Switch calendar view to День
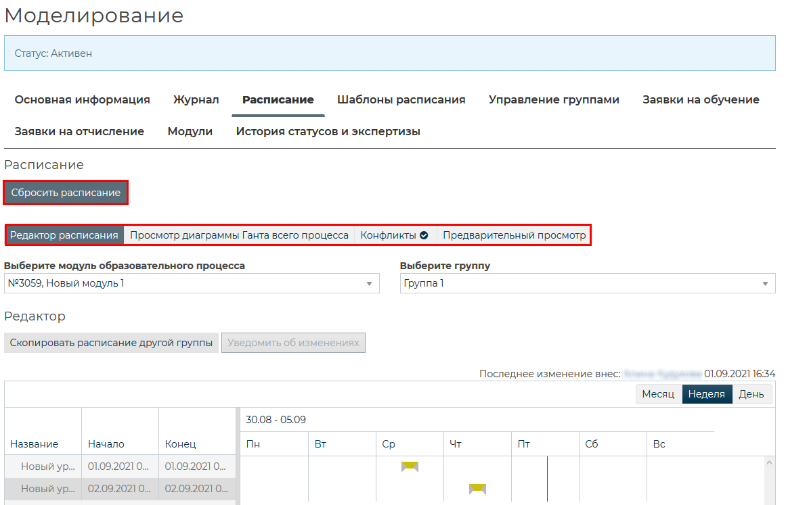Screen dimensions: 786x505 coord(751,394)
